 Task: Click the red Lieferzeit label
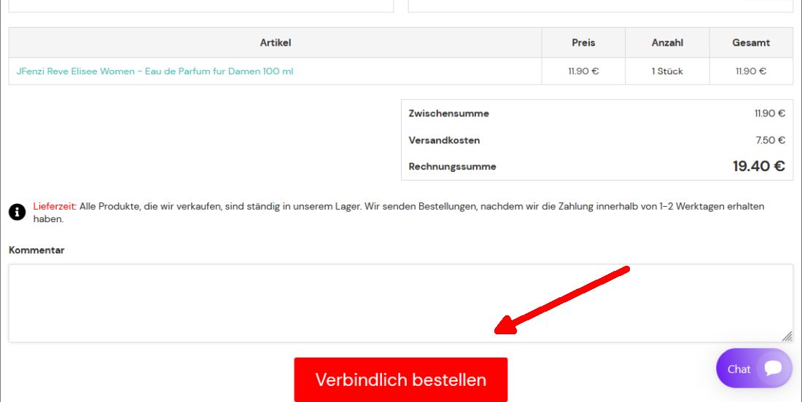click(55, 206)
